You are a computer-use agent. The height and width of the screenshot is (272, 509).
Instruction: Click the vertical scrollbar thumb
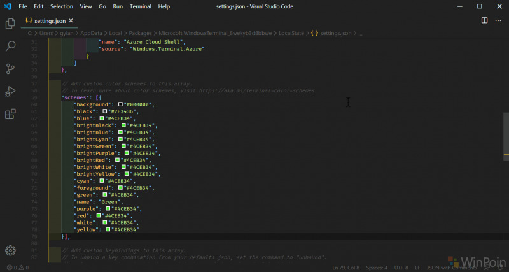[x=506, y=136]
